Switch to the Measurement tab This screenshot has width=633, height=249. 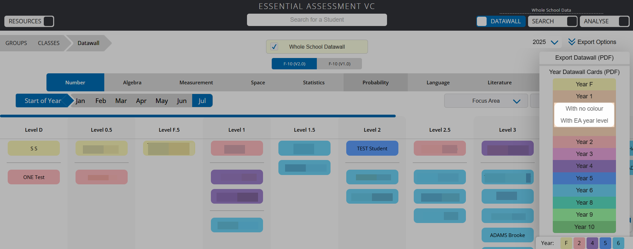[x=196, y=82]
